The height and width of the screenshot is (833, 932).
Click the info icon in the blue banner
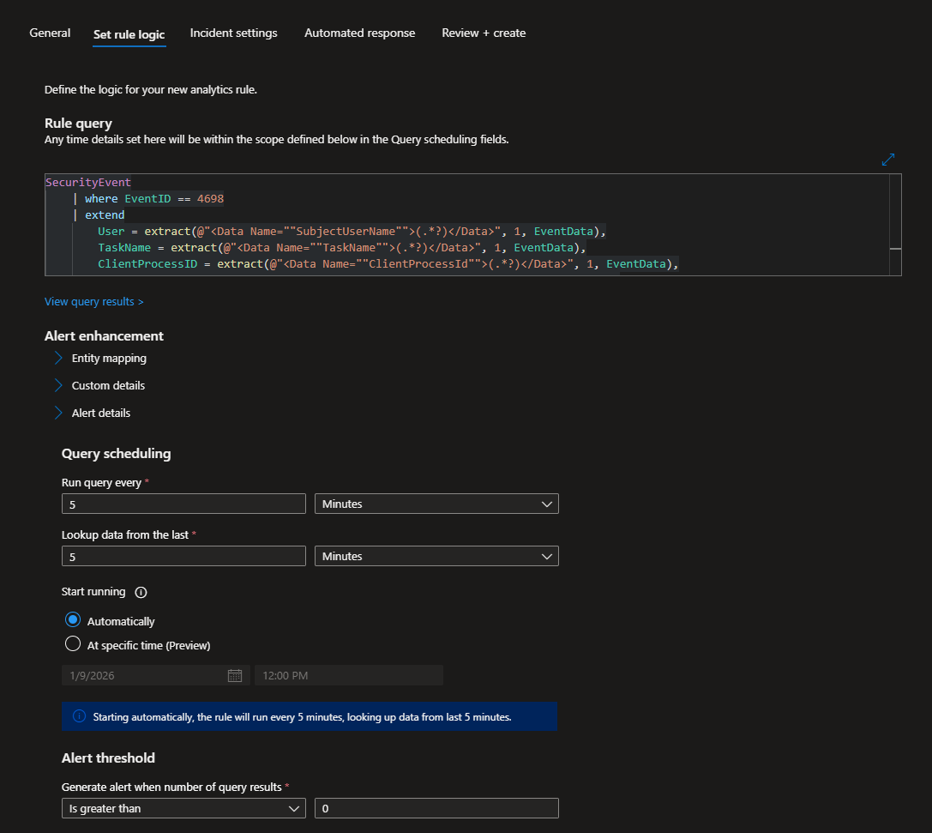(79, 716)
